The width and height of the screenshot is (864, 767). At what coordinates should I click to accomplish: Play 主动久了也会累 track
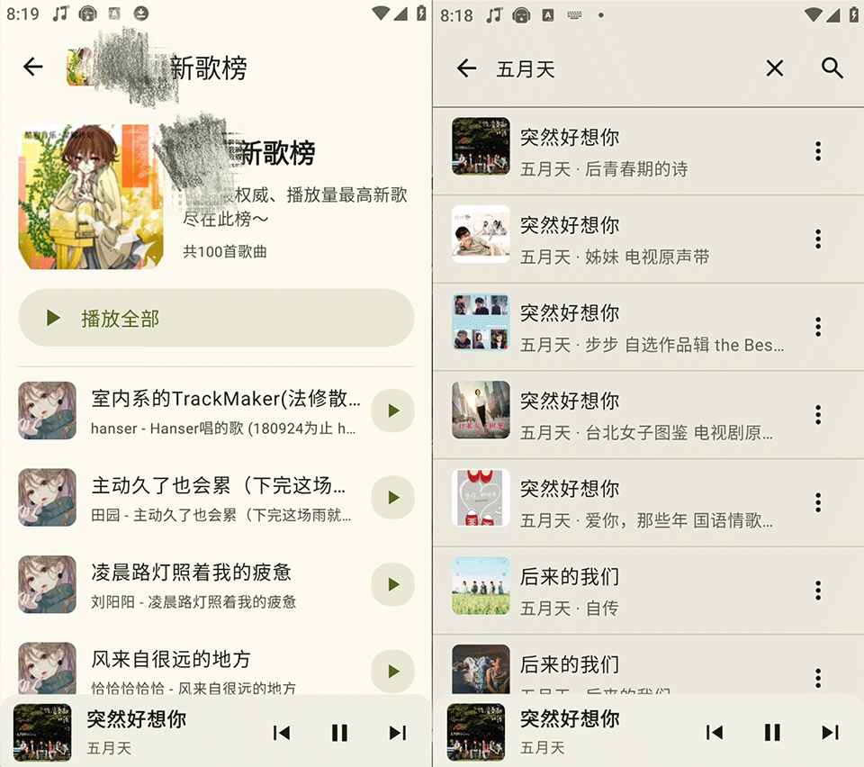coord(393,498)
